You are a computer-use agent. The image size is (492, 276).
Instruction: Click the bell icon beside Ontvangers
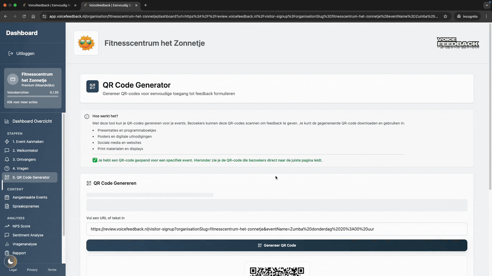(x=7, y=159)
